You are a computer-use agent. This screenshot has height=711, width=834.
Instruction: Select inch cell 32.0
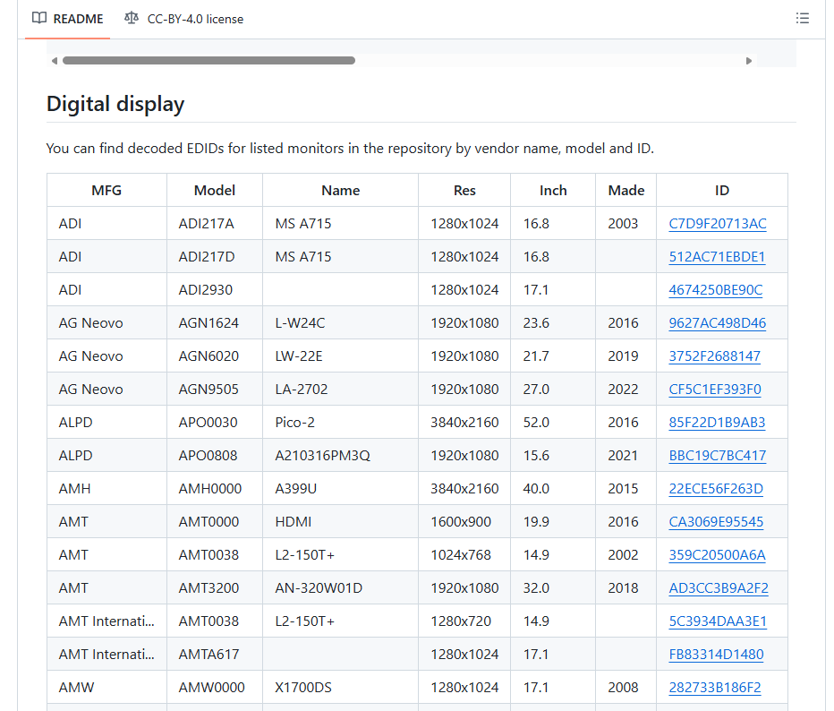point(553,587)
